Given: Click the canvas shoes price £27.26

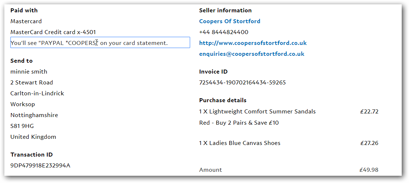Looking at the screenshot, I should tap(369, 143).
